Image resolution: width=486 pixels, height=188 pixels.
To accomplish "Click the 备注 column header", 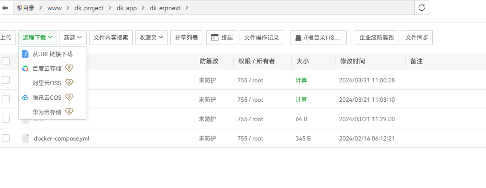I will 416,62.
